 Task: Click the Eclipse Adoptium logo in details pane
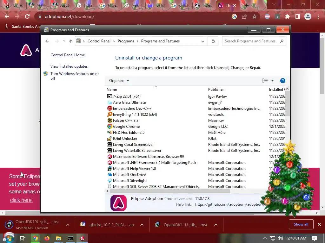[119, 203]
